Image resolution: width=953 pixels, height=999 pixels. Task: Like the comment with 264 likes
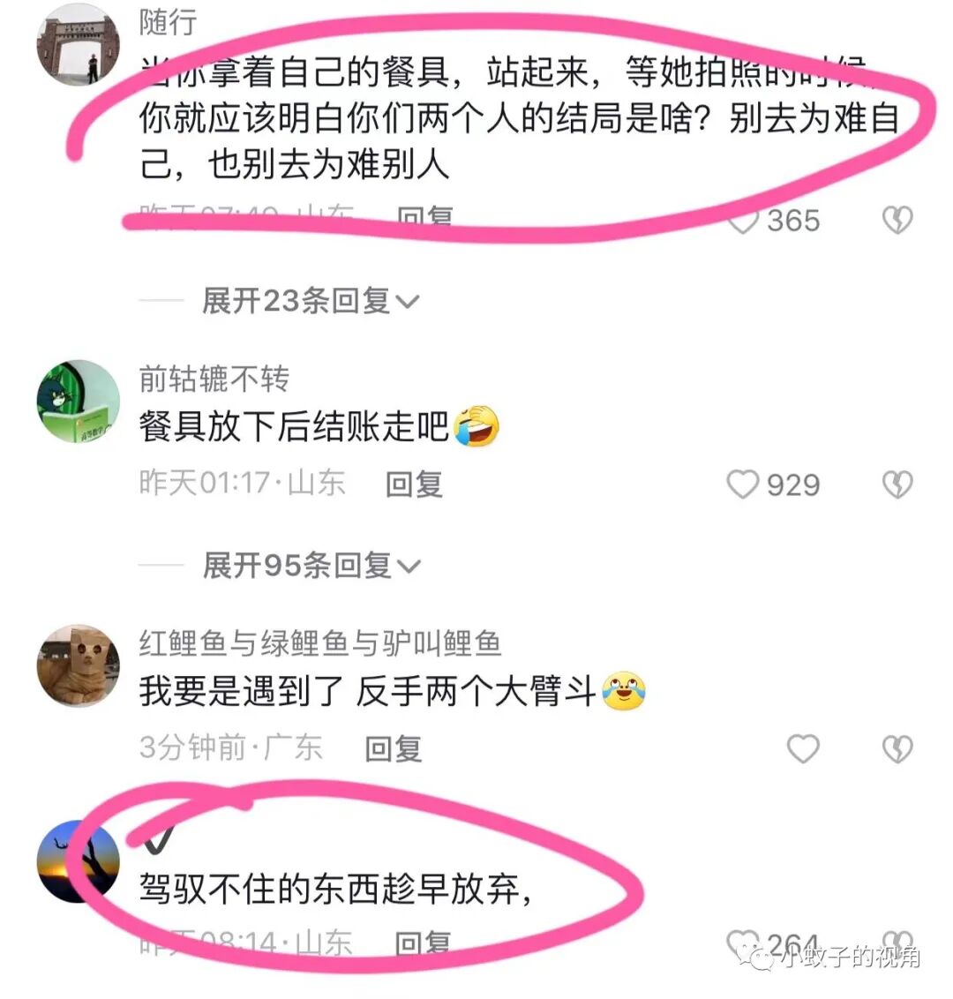click(743, 943)
